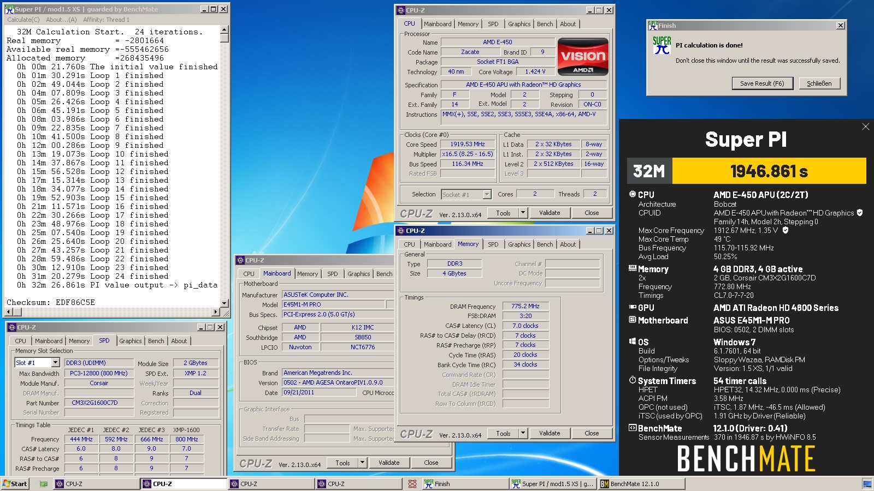Click the BenchMate section icon

pos(633,428)
